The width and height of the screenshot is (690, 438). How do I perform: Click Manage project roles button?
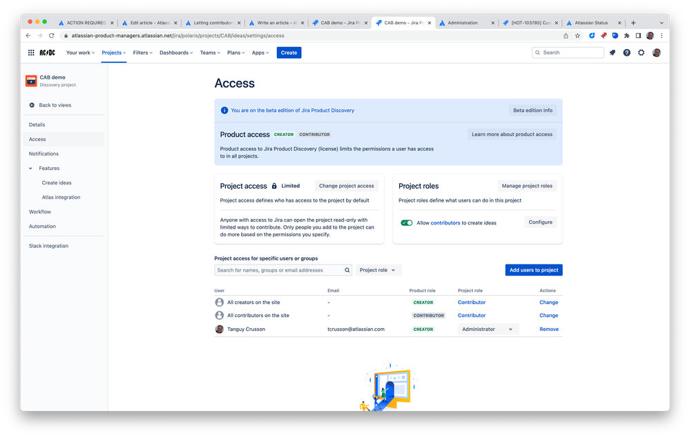(x=527, y=186)
